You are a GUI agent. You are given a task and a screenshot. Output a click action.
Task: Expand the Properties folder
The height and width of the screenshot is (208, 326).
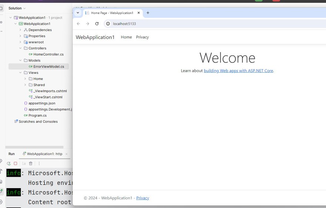tap(20, 36)
